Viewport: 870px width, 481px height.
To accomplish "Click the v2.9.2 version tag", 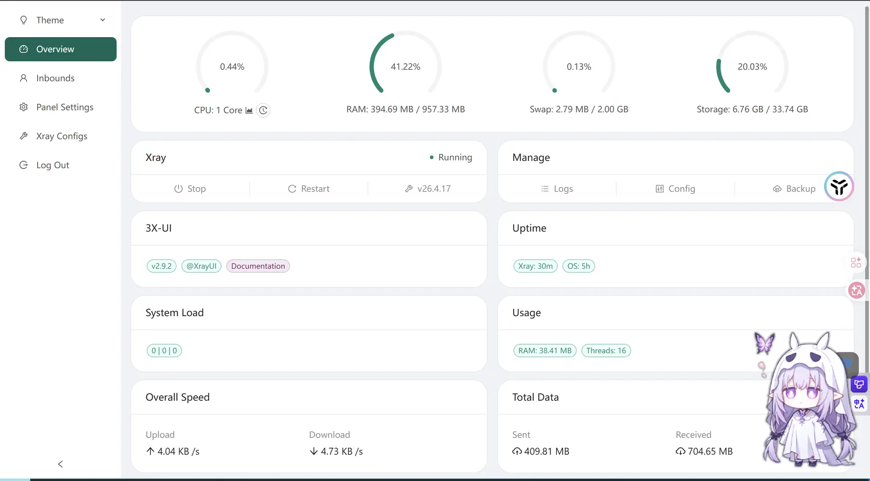I will point(162,266).
